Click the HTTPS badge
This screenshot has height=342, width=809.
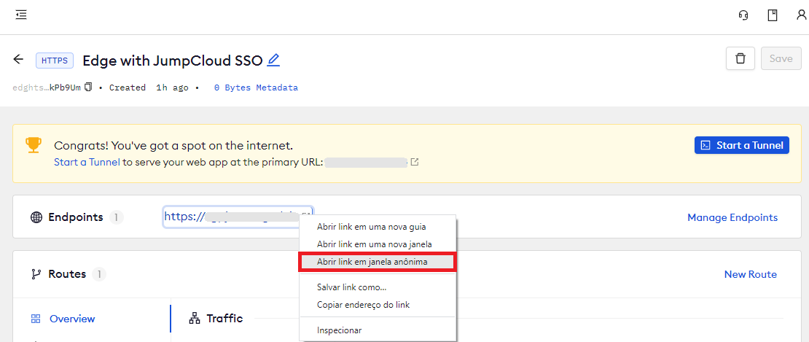click(55, 61)
